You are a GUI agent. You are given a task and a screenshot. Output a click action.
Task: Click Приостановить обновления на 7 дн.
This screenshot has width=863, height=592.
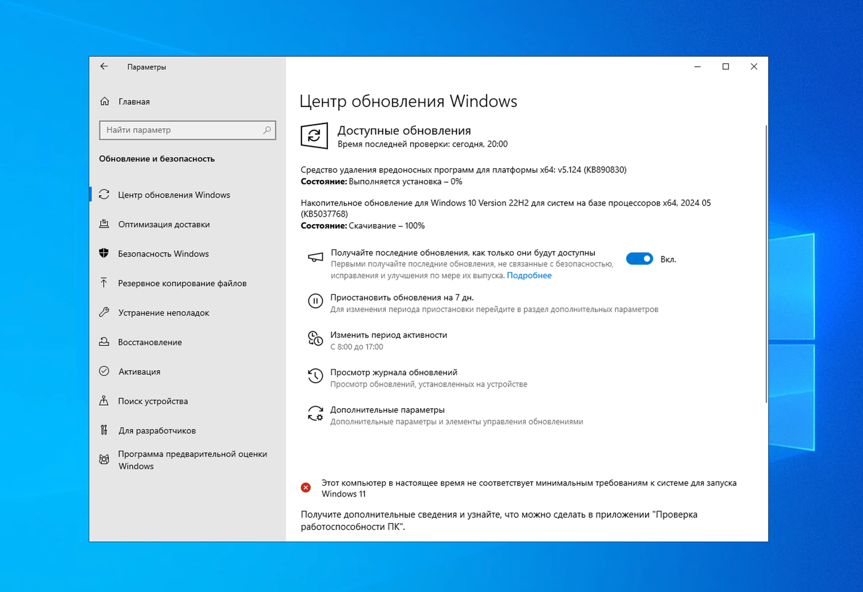point(402,297)
